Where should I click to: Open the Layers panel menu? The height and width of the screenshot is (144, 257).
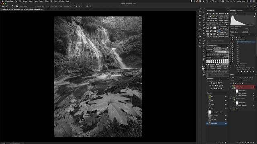click(256, 74)
